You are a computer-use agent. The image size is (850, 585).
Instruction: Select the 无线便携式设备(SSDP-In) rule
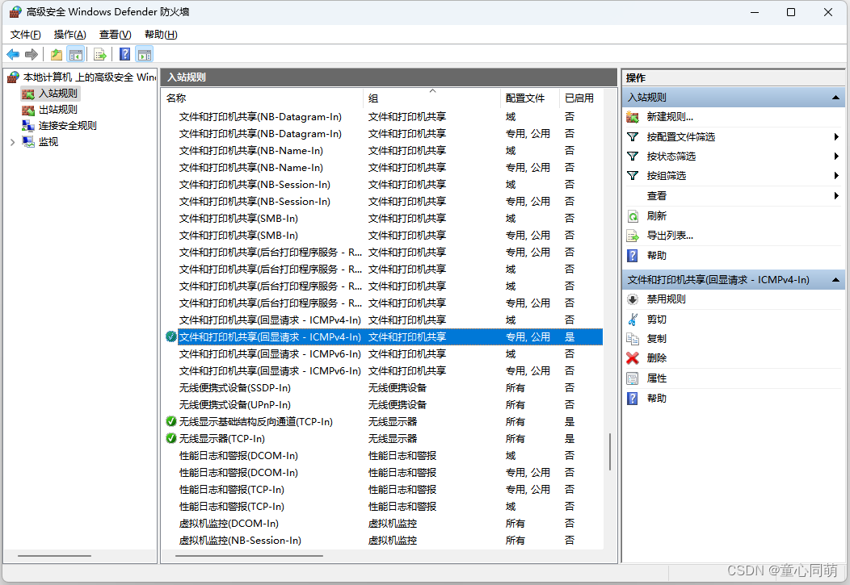point(382,388)
